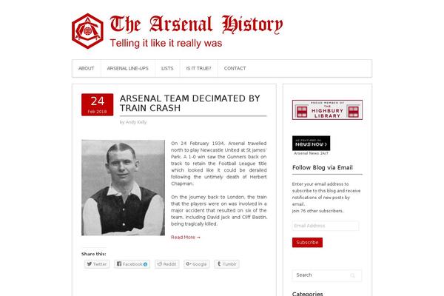Click the search magnifier icon
This screenshot has width=444, height=296.
(352, 275)
